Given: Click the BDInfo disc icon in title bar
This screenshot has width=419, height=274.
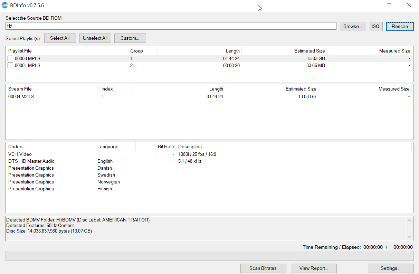Looking at the screenshot, I should [x=5, y=5].
